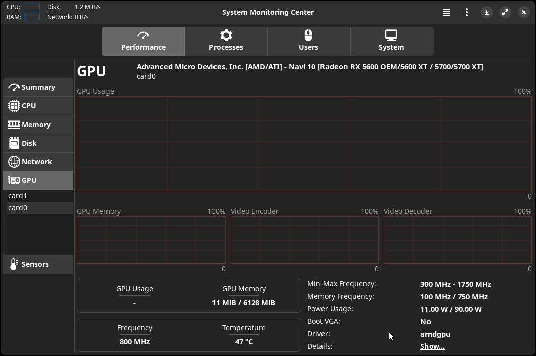Click the '11.00 W / 90.00 W' power value
Image resolution: width=536 pixels, height=356 pixels.
click(x=451, y=309)
